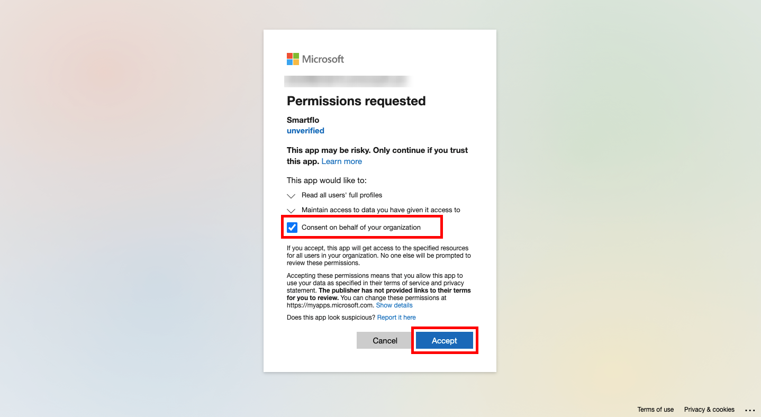Open the ellipsis more options icon
Image resolution: width=761 pixels, height=417 pixels.
click(x=750, y=410)
